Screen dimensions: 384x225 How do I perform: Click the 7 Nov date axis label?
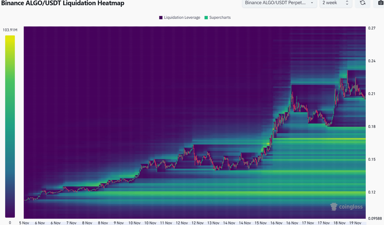[x=71, y=223]
